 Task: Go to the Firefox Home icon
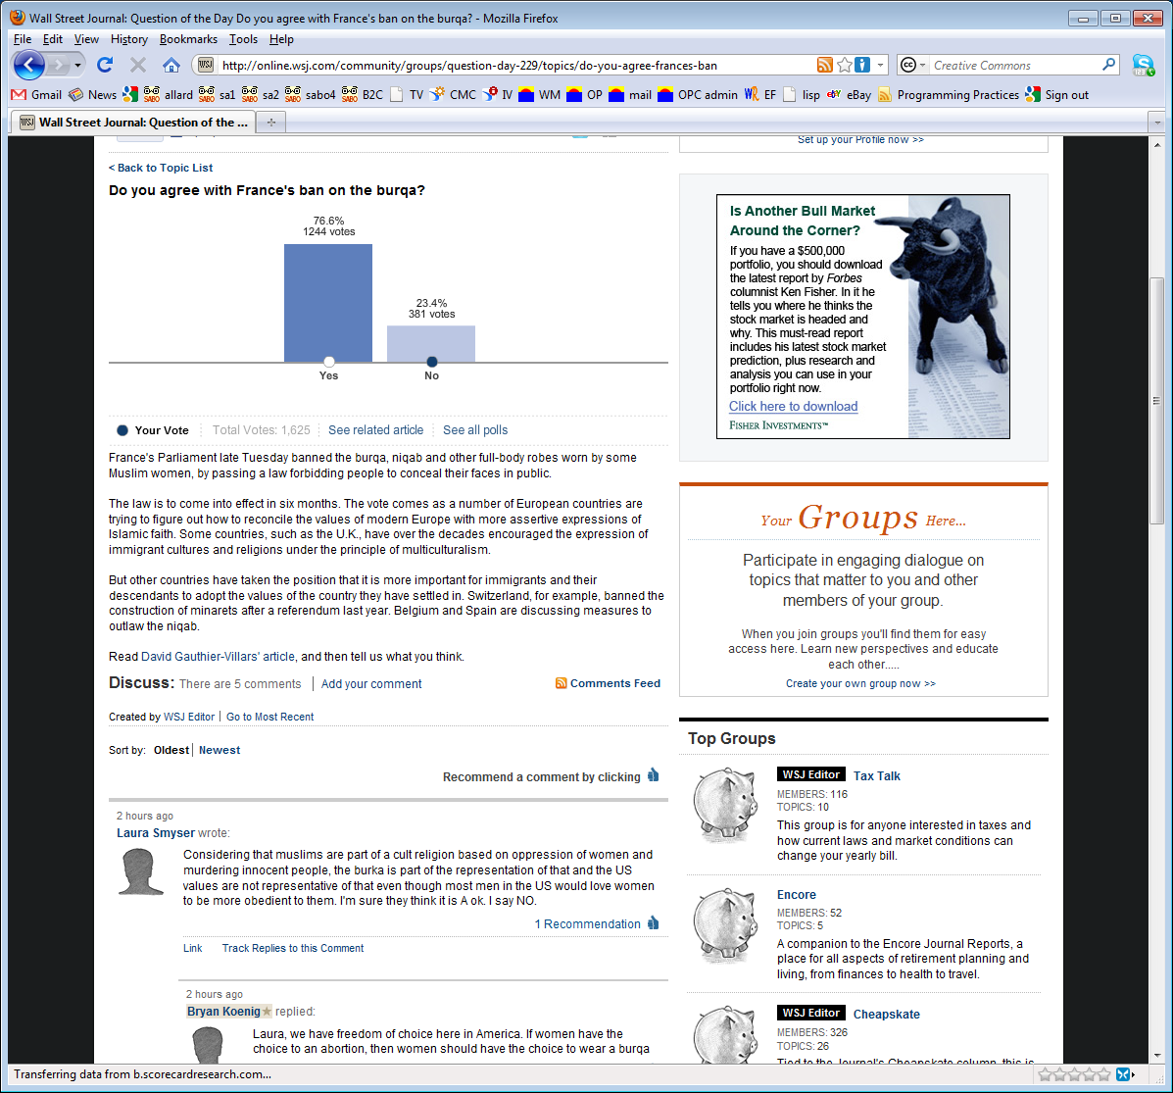[x=171, y=66]
